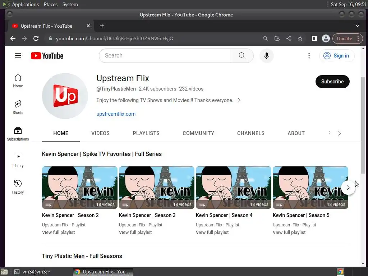
Task: Switch to the COMMUNITY tab
Action: point(198,133)
